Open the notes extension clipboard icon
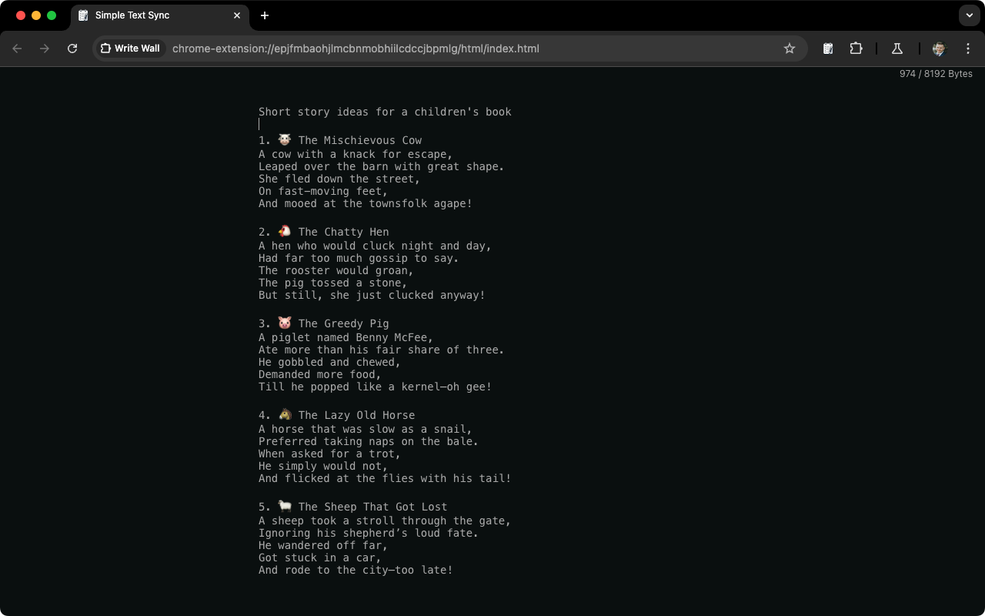 [x=827, y=48]
